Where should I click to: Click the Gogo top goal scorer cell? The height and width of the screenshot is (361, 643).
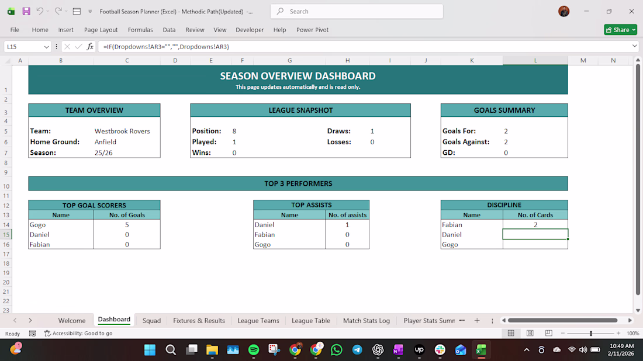61,224
